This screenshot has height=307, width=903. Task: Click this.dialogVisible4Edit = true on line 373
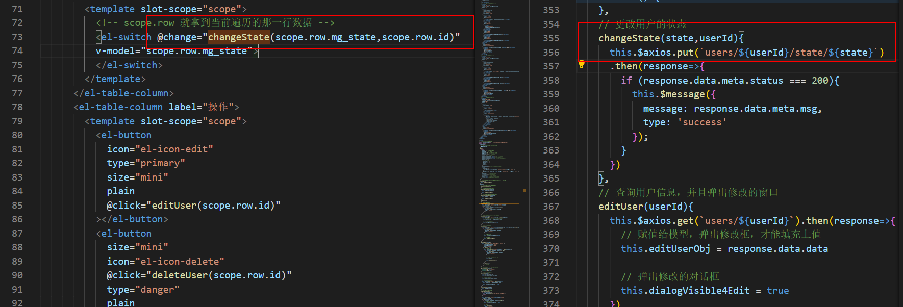pyautogui.click(x=705, y=291)
